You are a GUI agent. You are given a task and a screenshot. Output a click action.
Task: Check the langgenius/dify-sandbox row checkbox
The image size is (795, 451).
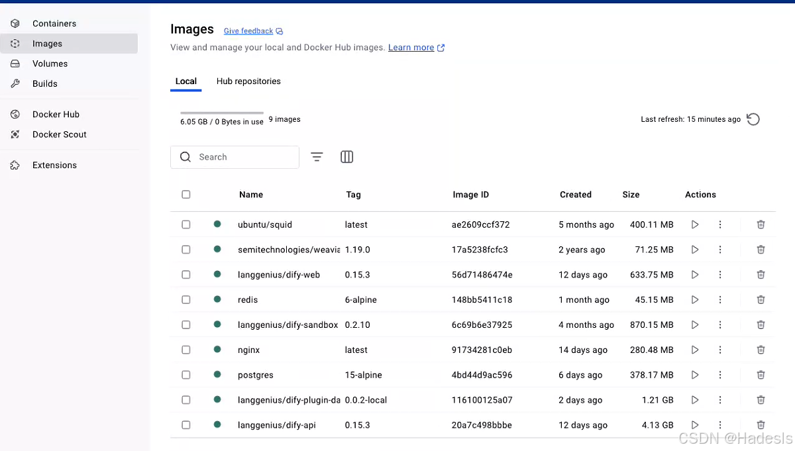[186, 325]
